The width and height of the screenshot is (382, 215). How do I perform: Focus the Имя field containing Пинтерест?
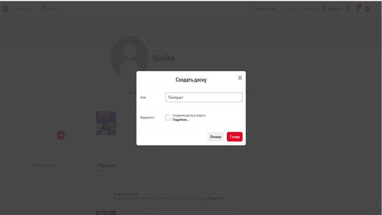204,98
